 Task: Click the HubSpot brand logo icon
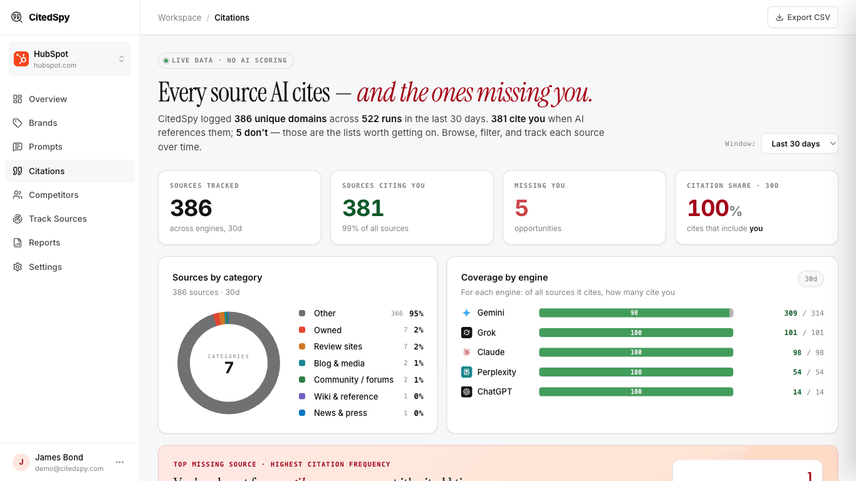click(x=21, y=59)
